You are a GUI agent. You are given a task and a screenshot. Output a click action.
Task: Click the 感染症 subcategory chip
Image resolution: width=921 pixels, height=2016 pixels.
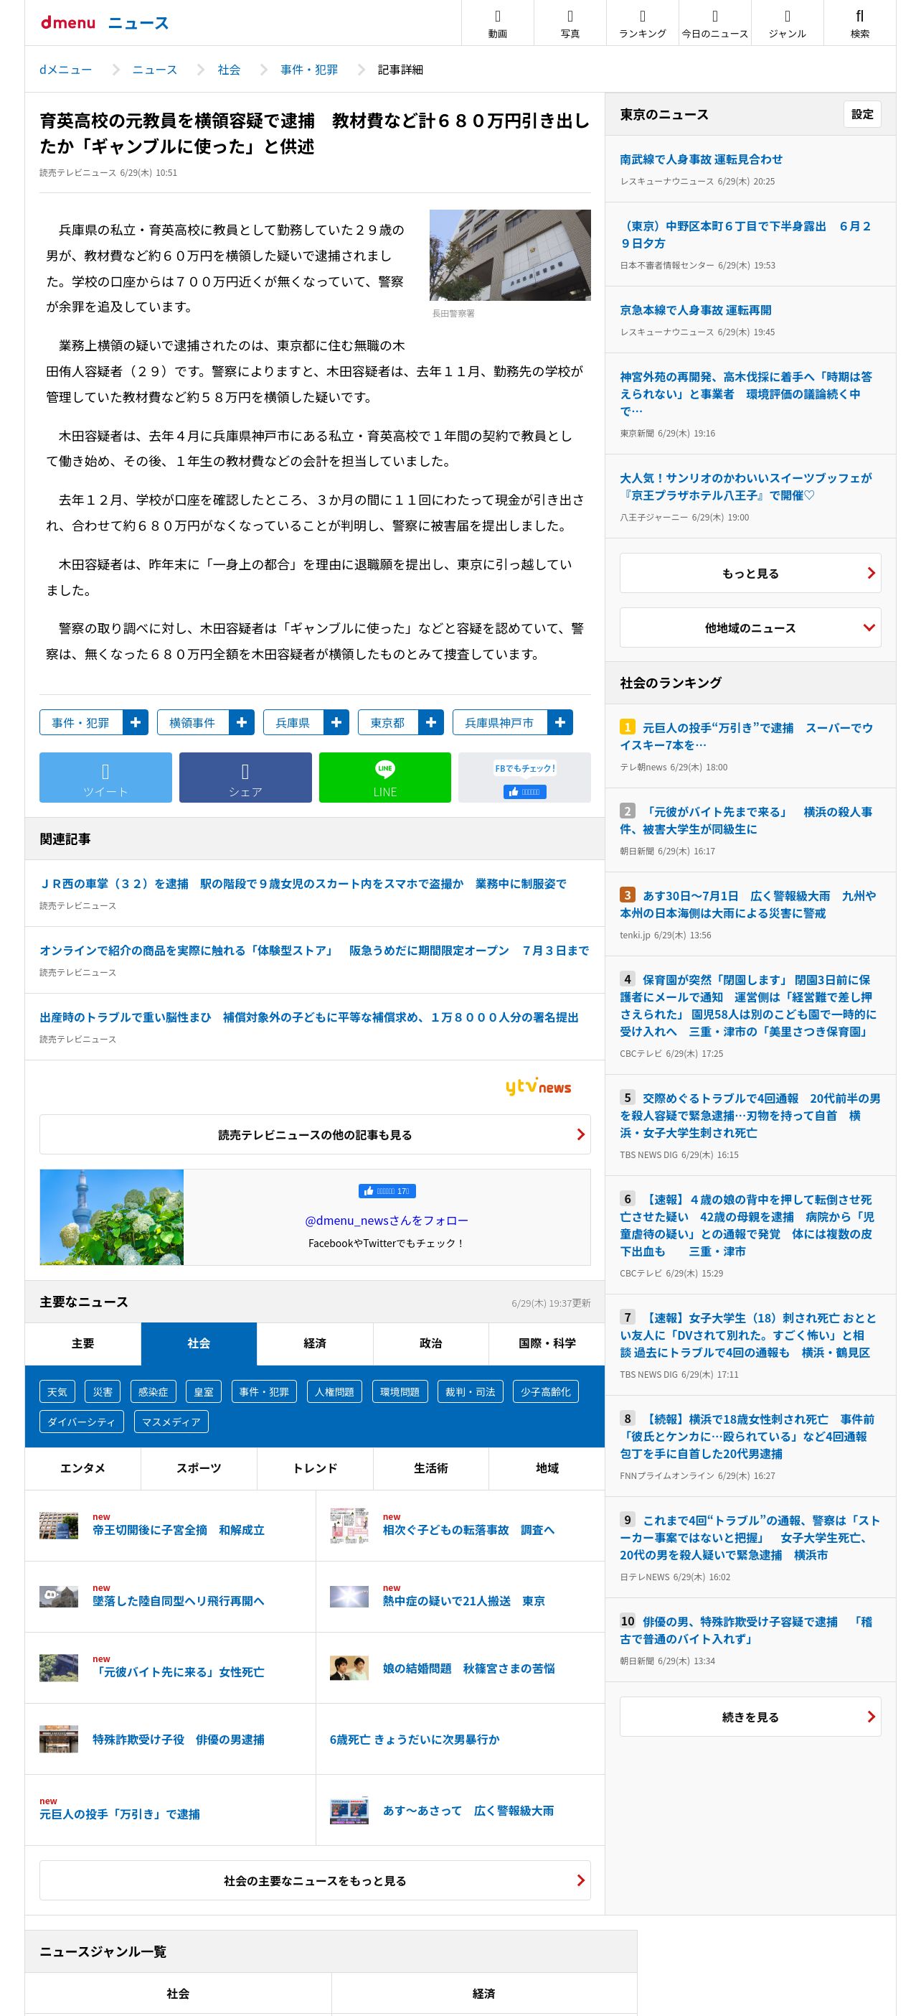153,1391
